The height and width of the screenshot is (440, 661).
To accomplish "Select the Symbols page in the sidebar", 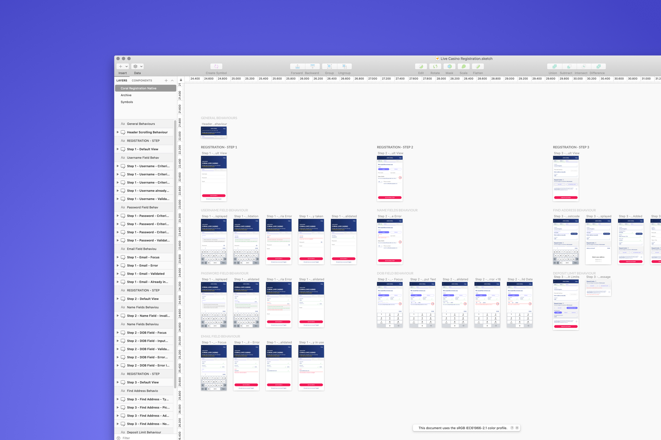I will click(127, 102).
